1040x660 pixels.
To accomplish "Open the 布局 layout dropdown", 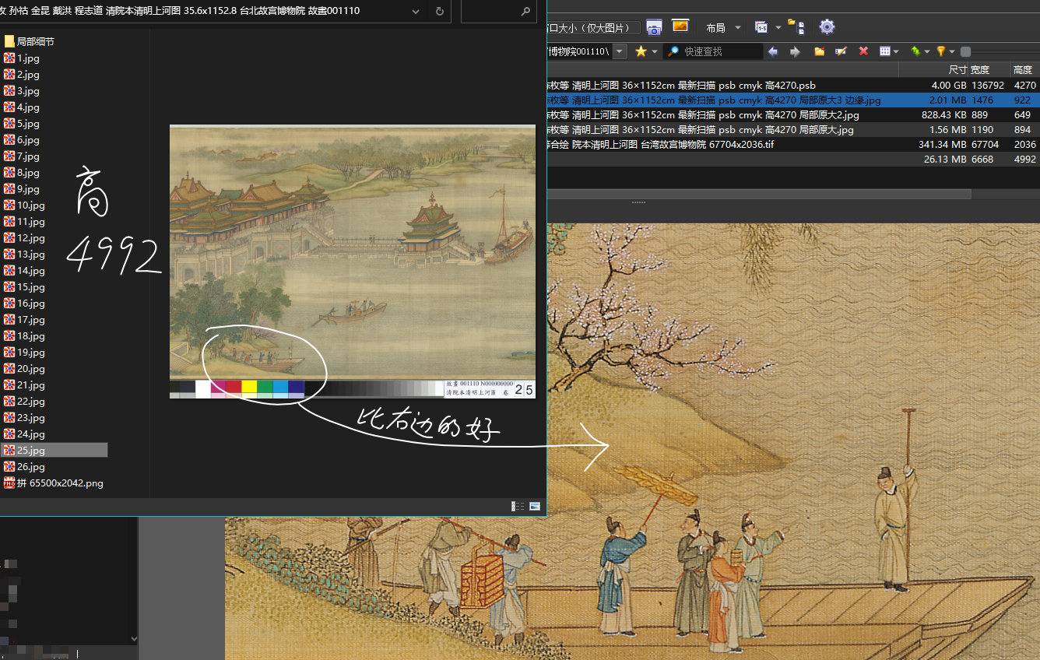I will (x=723, y=28).
